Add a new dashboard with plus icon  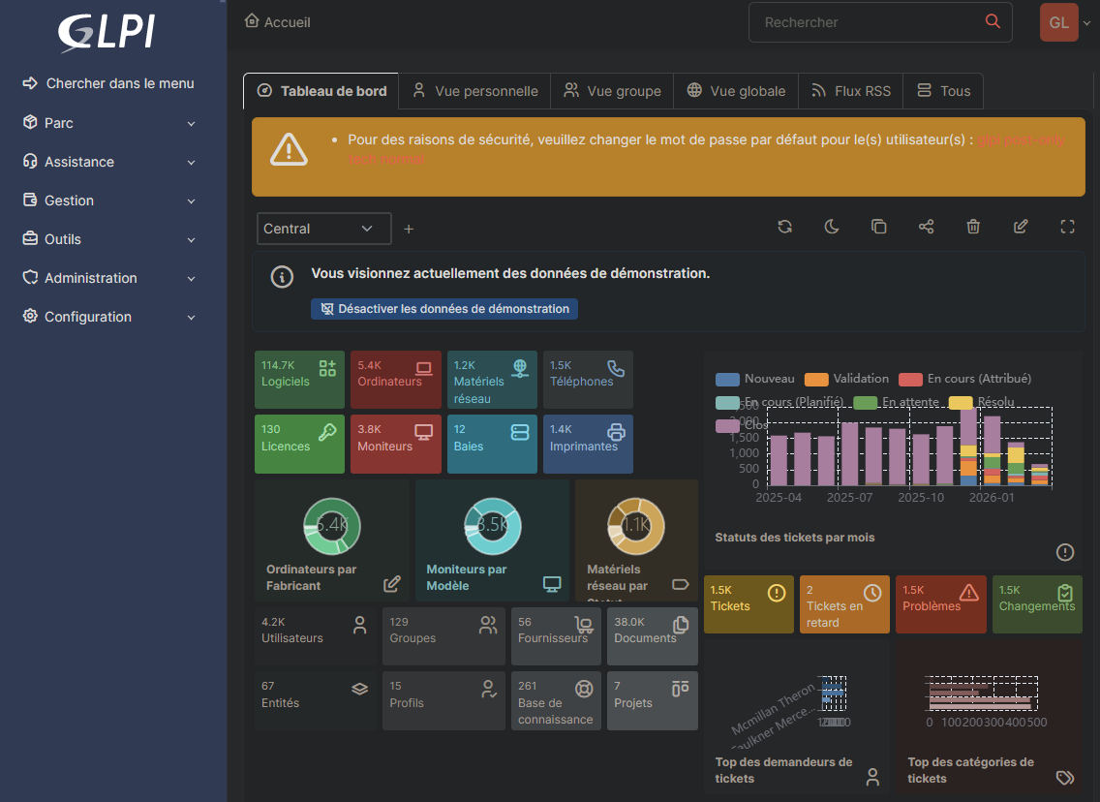click(x=409, y=230)
